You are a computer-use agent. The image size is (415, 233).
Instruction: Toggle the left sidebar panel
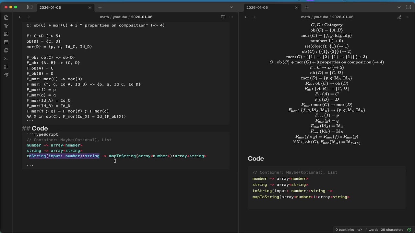pos(30,7)
